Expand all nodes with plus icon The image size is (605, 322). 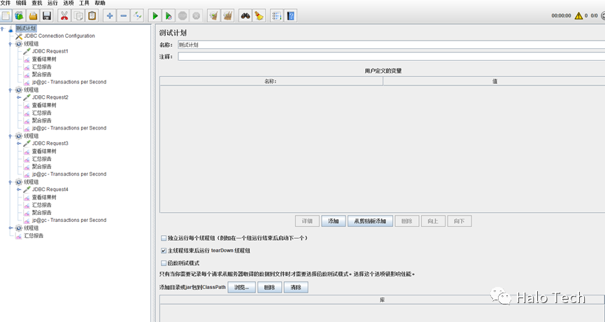tap(110, 16)
